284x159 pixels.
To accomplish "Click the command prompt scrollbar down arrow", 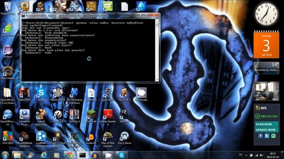I will (157, 79).
